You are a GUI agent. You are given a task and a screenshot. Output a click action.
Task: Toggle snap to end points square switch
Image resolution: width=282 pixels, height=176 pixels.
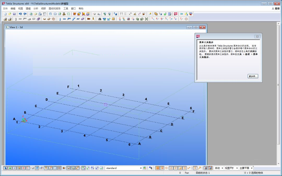coord(162,168)
